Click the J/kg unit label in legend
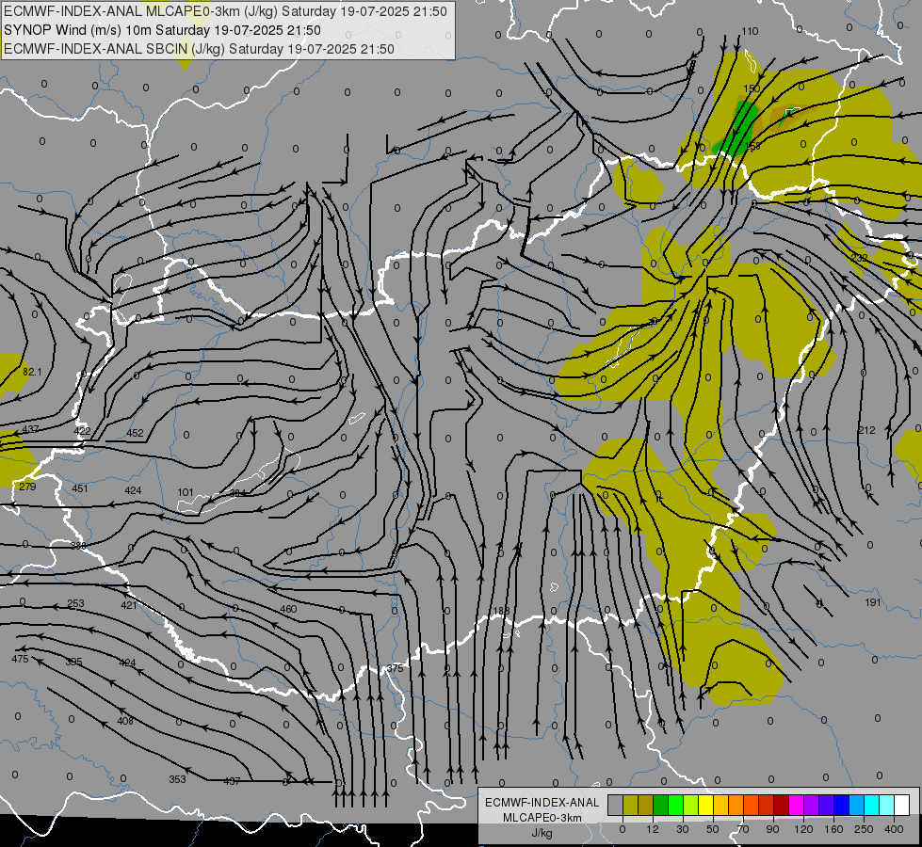 (542, 833)
